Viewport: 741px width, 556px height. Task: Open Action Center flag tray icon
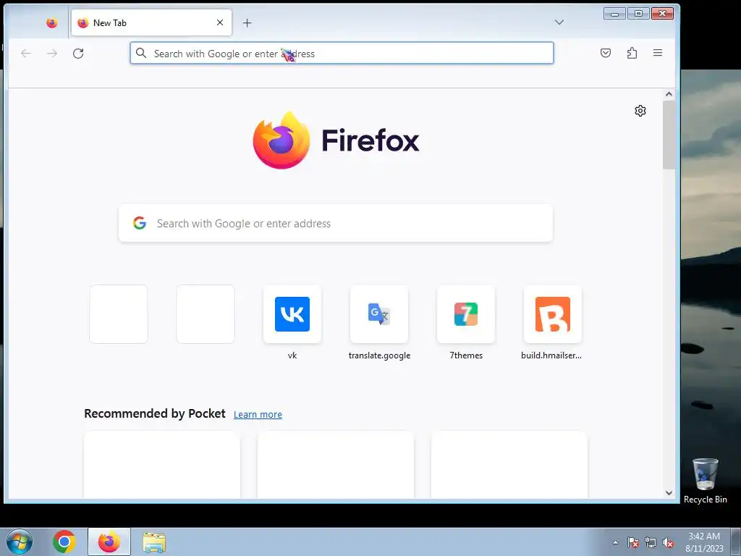[x=633, y=542]
